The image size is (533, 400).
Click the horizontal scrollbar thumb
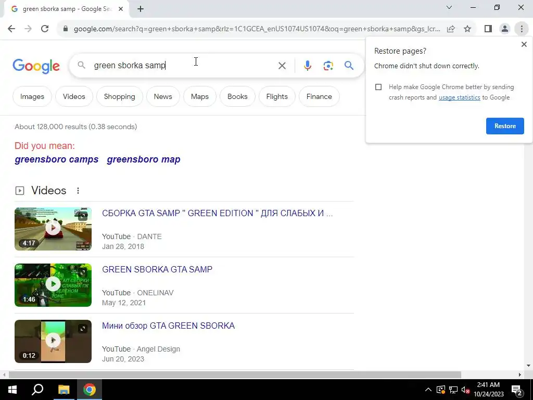(x=235, y=374)
